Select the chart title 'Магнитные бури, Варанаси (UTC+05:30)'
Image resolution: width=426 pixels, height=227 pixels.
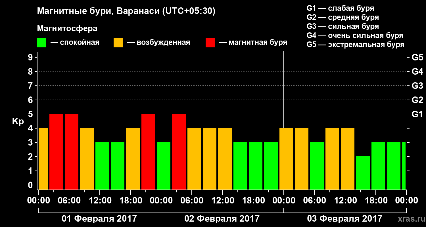(126, 11)
